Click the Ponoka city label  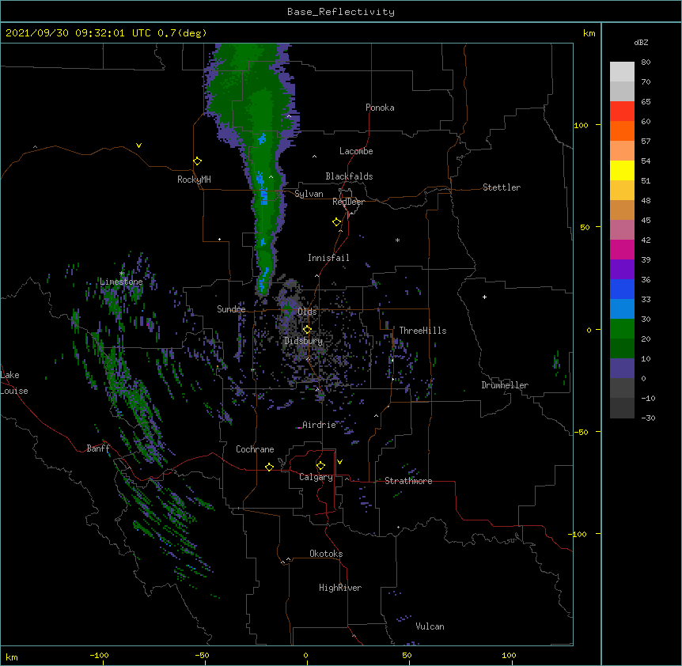click(x=380, y=108)
